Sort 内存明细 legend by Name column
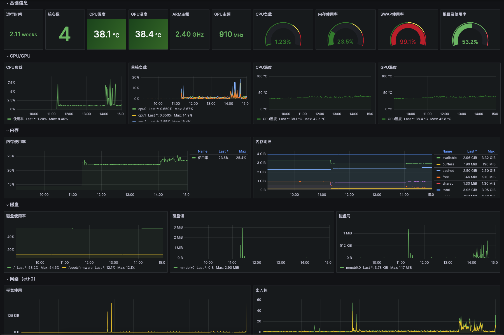The image size is (504, 335). click(447, 151)
